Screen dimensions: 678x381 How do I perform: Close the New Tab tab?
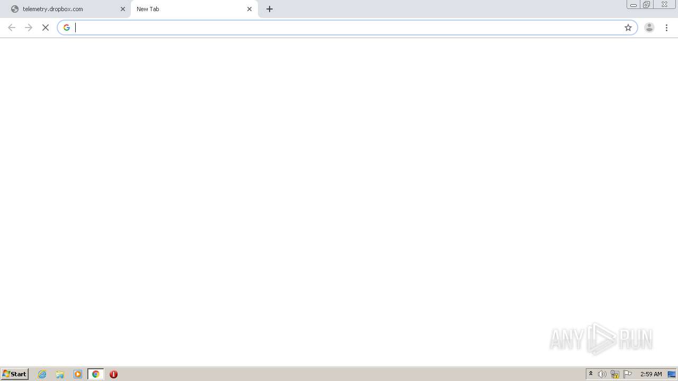point(249,9)
